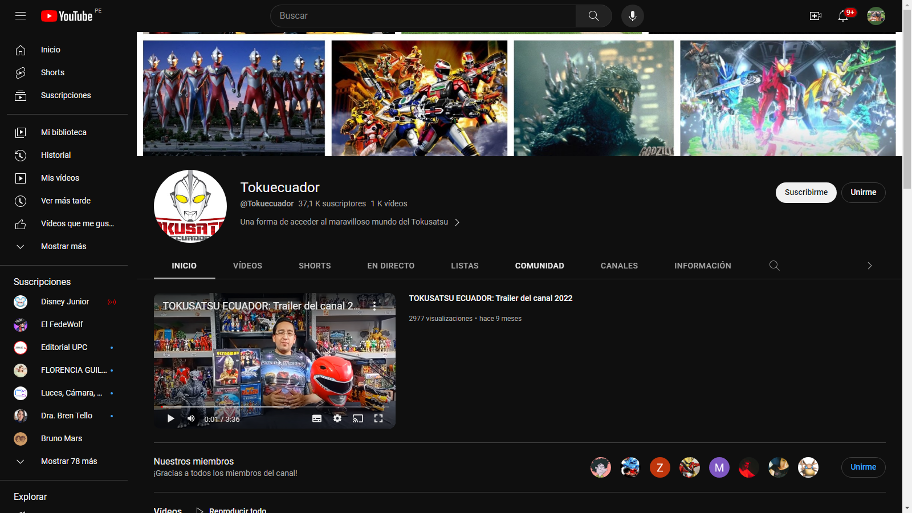Open Dra. Bren Tello channel
The image size is (912, 513).
pyautogui.click(x=64, y=416)
